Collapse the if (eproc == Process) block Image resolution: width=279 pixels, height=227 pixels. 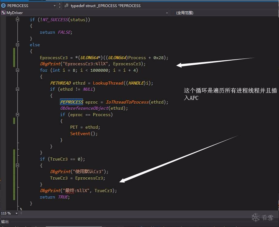(x=17, y=115)
